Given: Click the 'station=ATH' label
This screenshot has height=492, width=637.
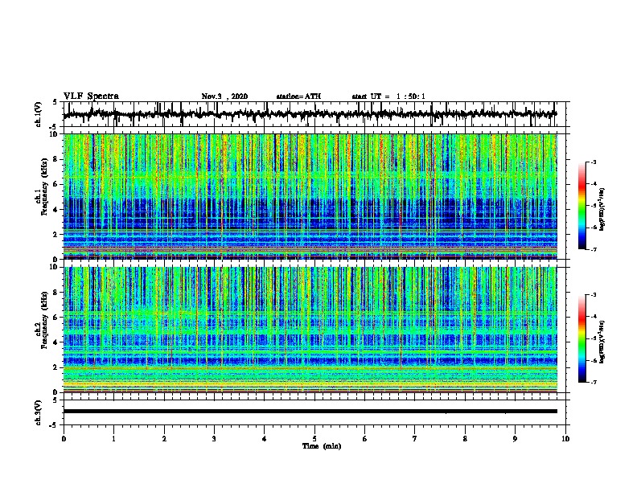Looking at the screenshot, I should pyautogui.click(x=298, y=96).
